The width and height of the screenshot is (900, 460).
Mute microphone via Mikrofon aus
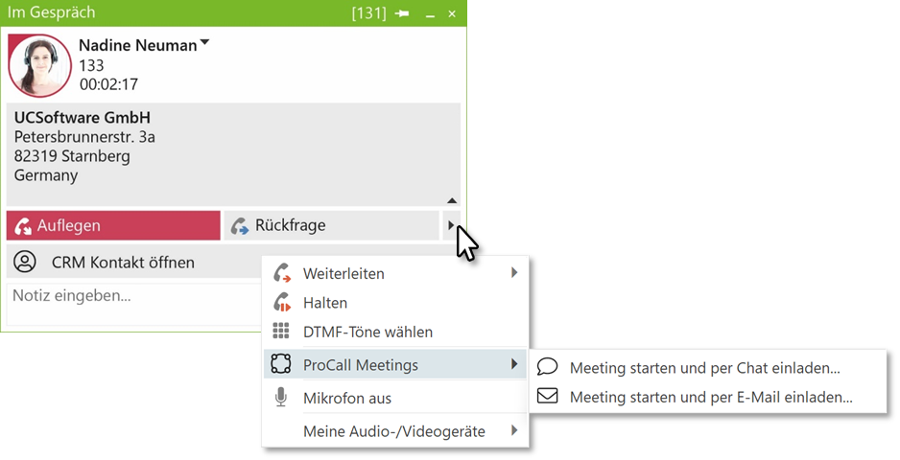pos(346,398)
